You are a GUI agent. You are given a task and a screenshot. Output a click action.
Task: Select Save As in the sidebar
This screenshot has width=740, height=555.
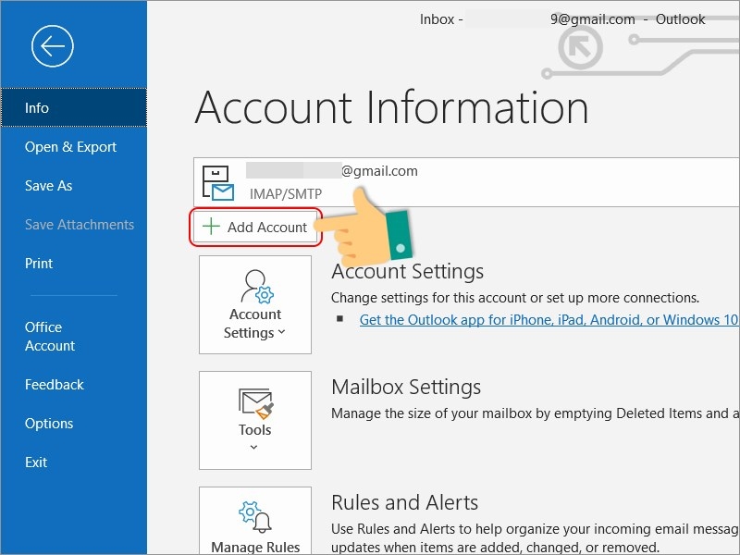pyautogui.click(x=49, y=186)
